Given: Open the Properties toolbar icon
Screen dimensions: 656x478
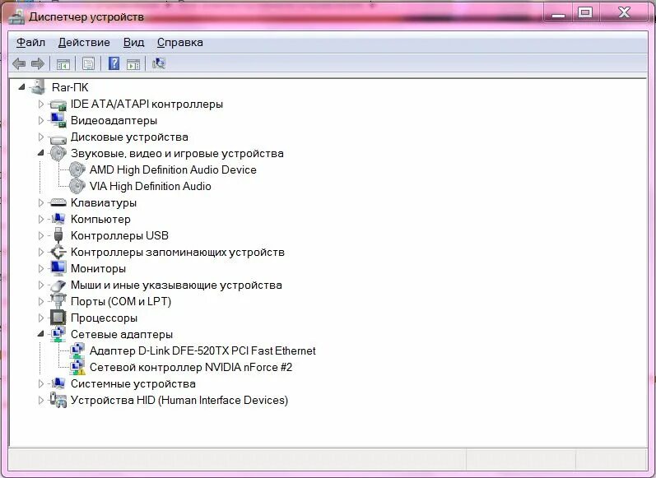Looking at the screenshot, I should (88, 63).
